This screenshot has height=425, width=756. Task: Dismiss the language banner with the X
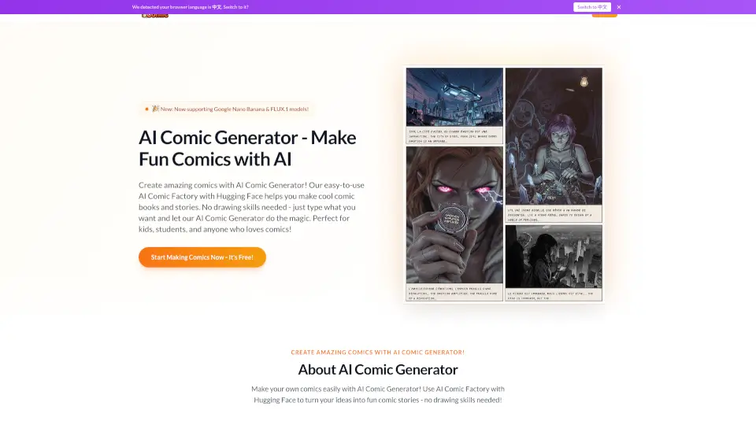[x=619, y=7]
